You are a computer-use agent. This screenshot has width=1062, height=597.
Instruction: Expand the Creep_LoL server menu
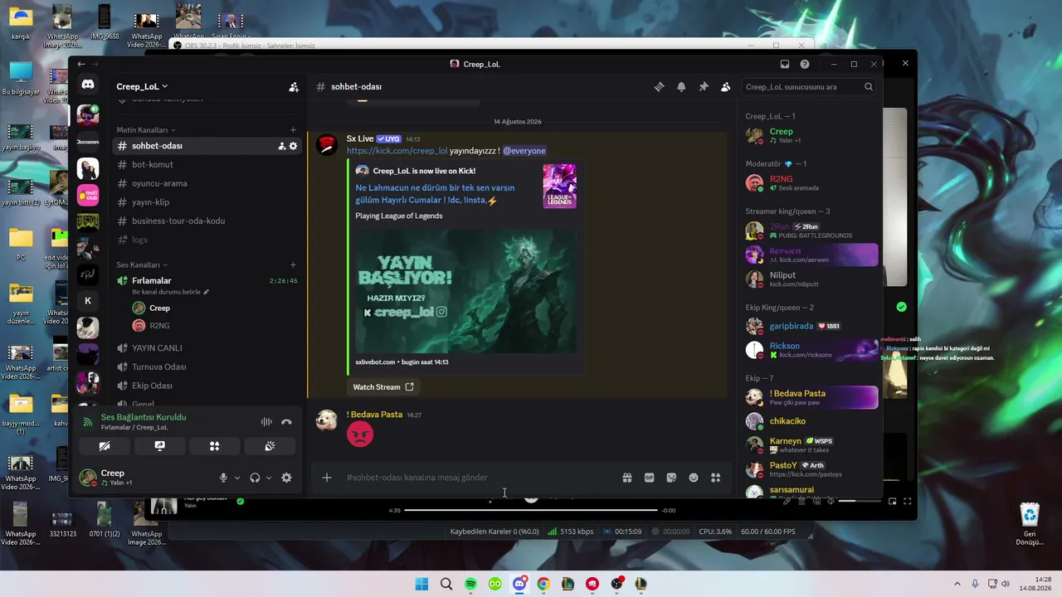pos(142,86)
